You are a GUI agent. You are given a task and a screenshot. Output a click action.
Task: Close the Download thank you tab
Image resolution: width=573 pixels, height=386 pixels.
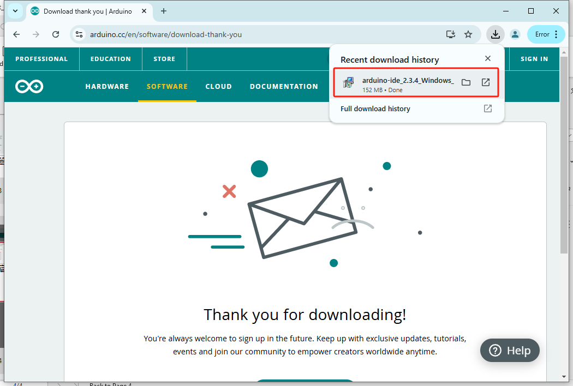point(144,11)
